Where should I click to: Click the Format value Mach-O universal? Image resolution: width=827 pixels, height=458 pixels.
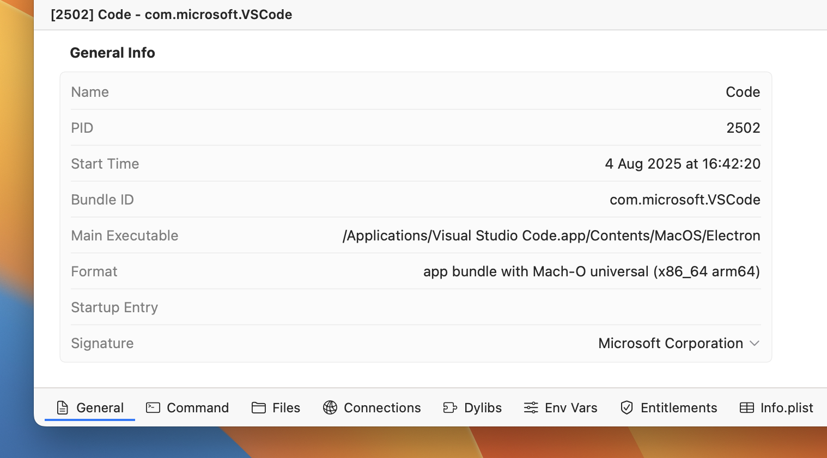(x=591, y=271)
